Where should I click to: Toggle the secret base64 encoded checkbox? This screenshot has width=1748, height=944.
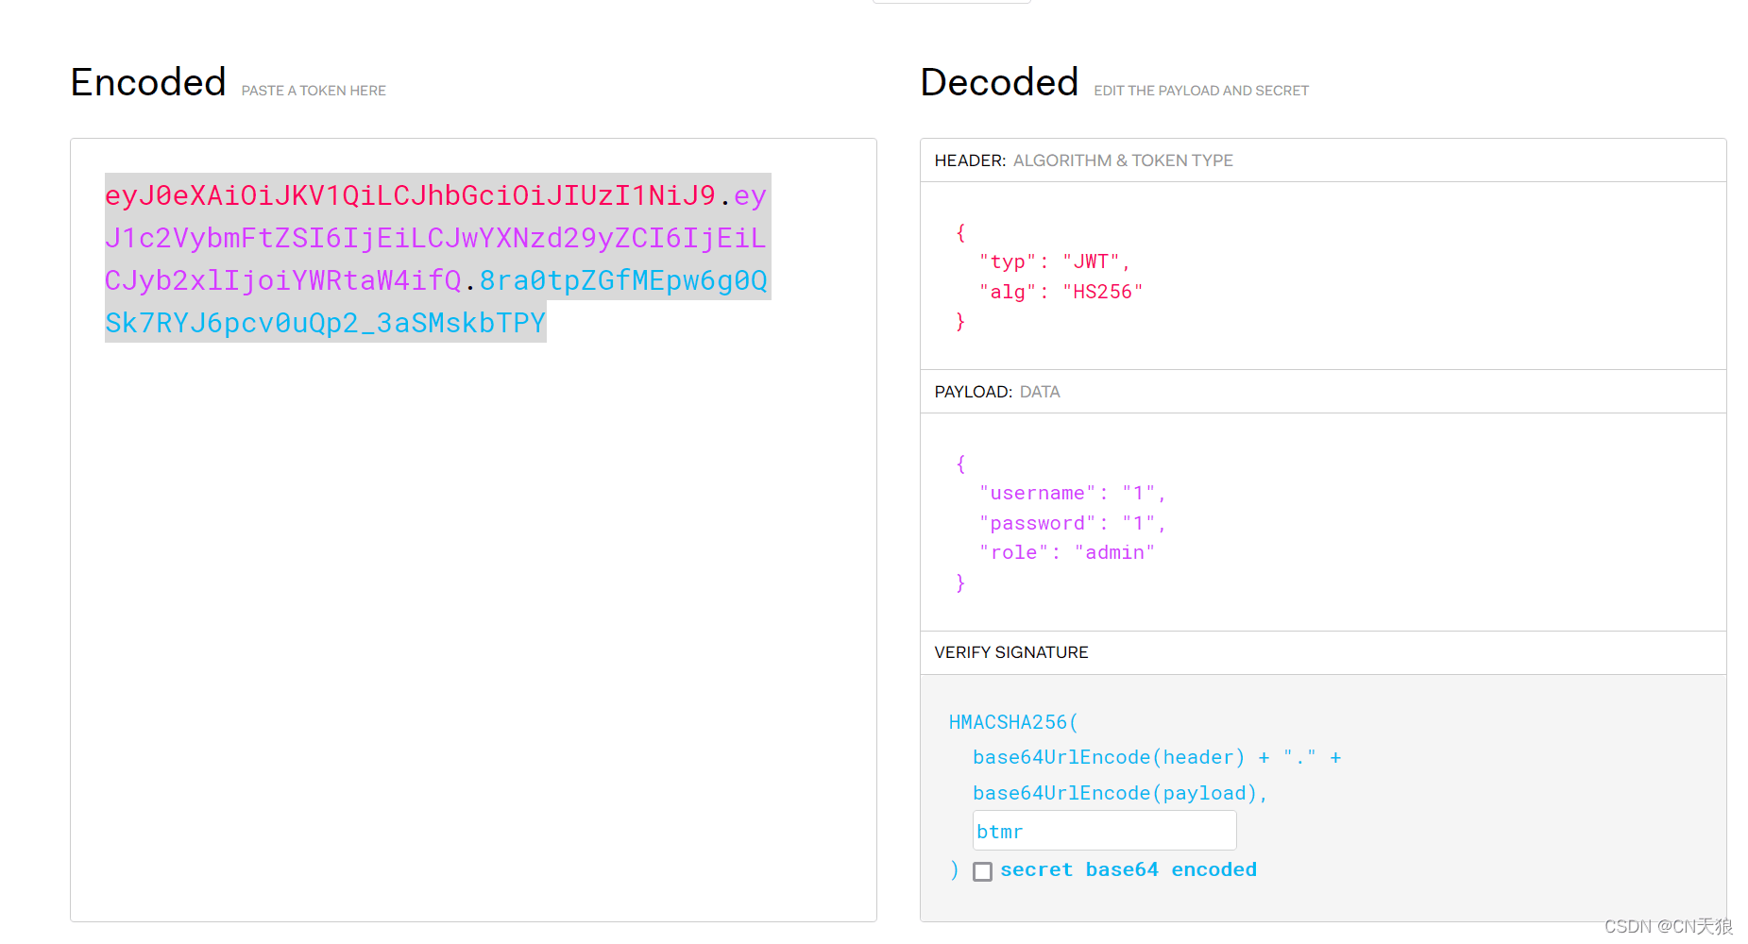pos(982,871)
